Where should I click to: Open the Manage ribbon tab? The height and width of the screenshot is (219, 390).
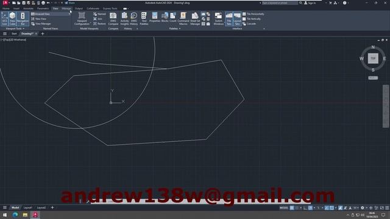(x=66, y=9)
